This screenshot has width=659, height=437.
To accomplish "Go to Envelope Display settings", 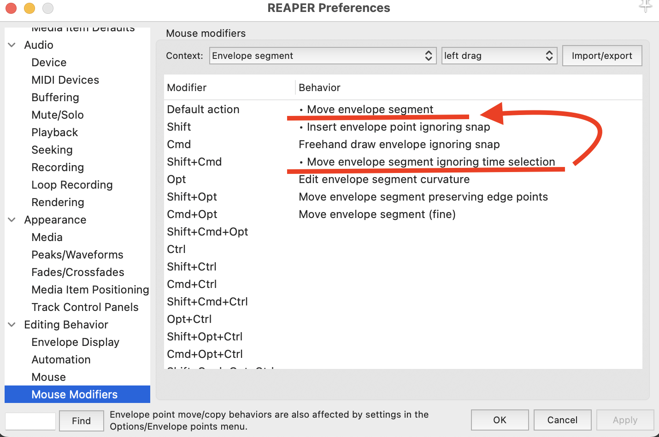I will (x=75, y=342).
